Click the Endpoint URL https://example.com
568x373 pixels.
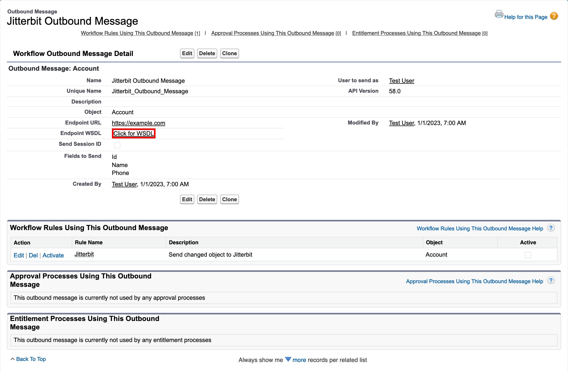[x=138, y=123]
